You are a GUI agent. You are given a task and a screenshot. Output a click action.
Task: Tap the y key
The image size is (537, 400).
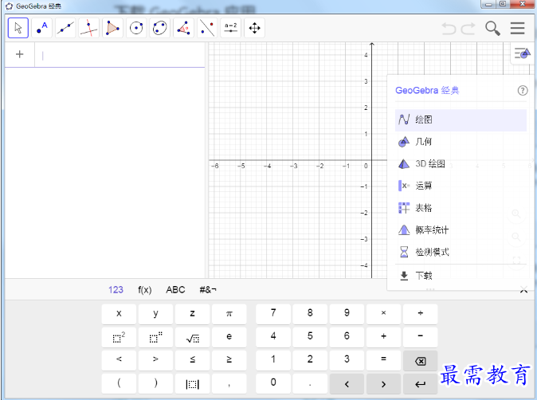click(x=155, y=314)
